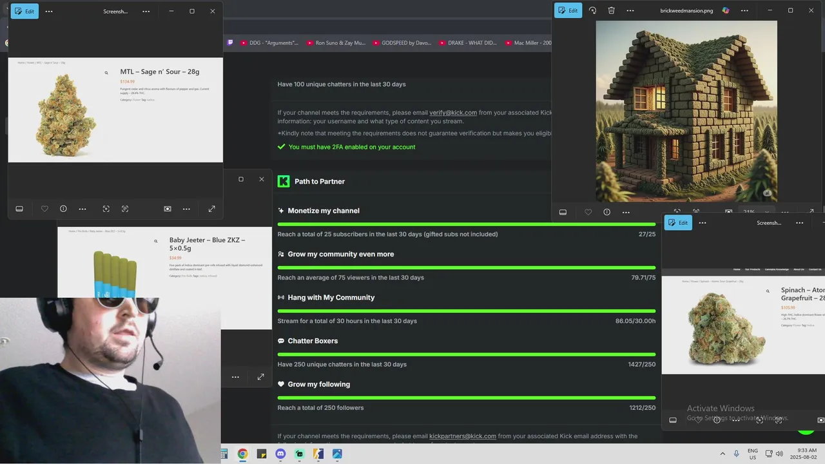Open the green Kick app in the taskbar

click(x=299, y=454)
